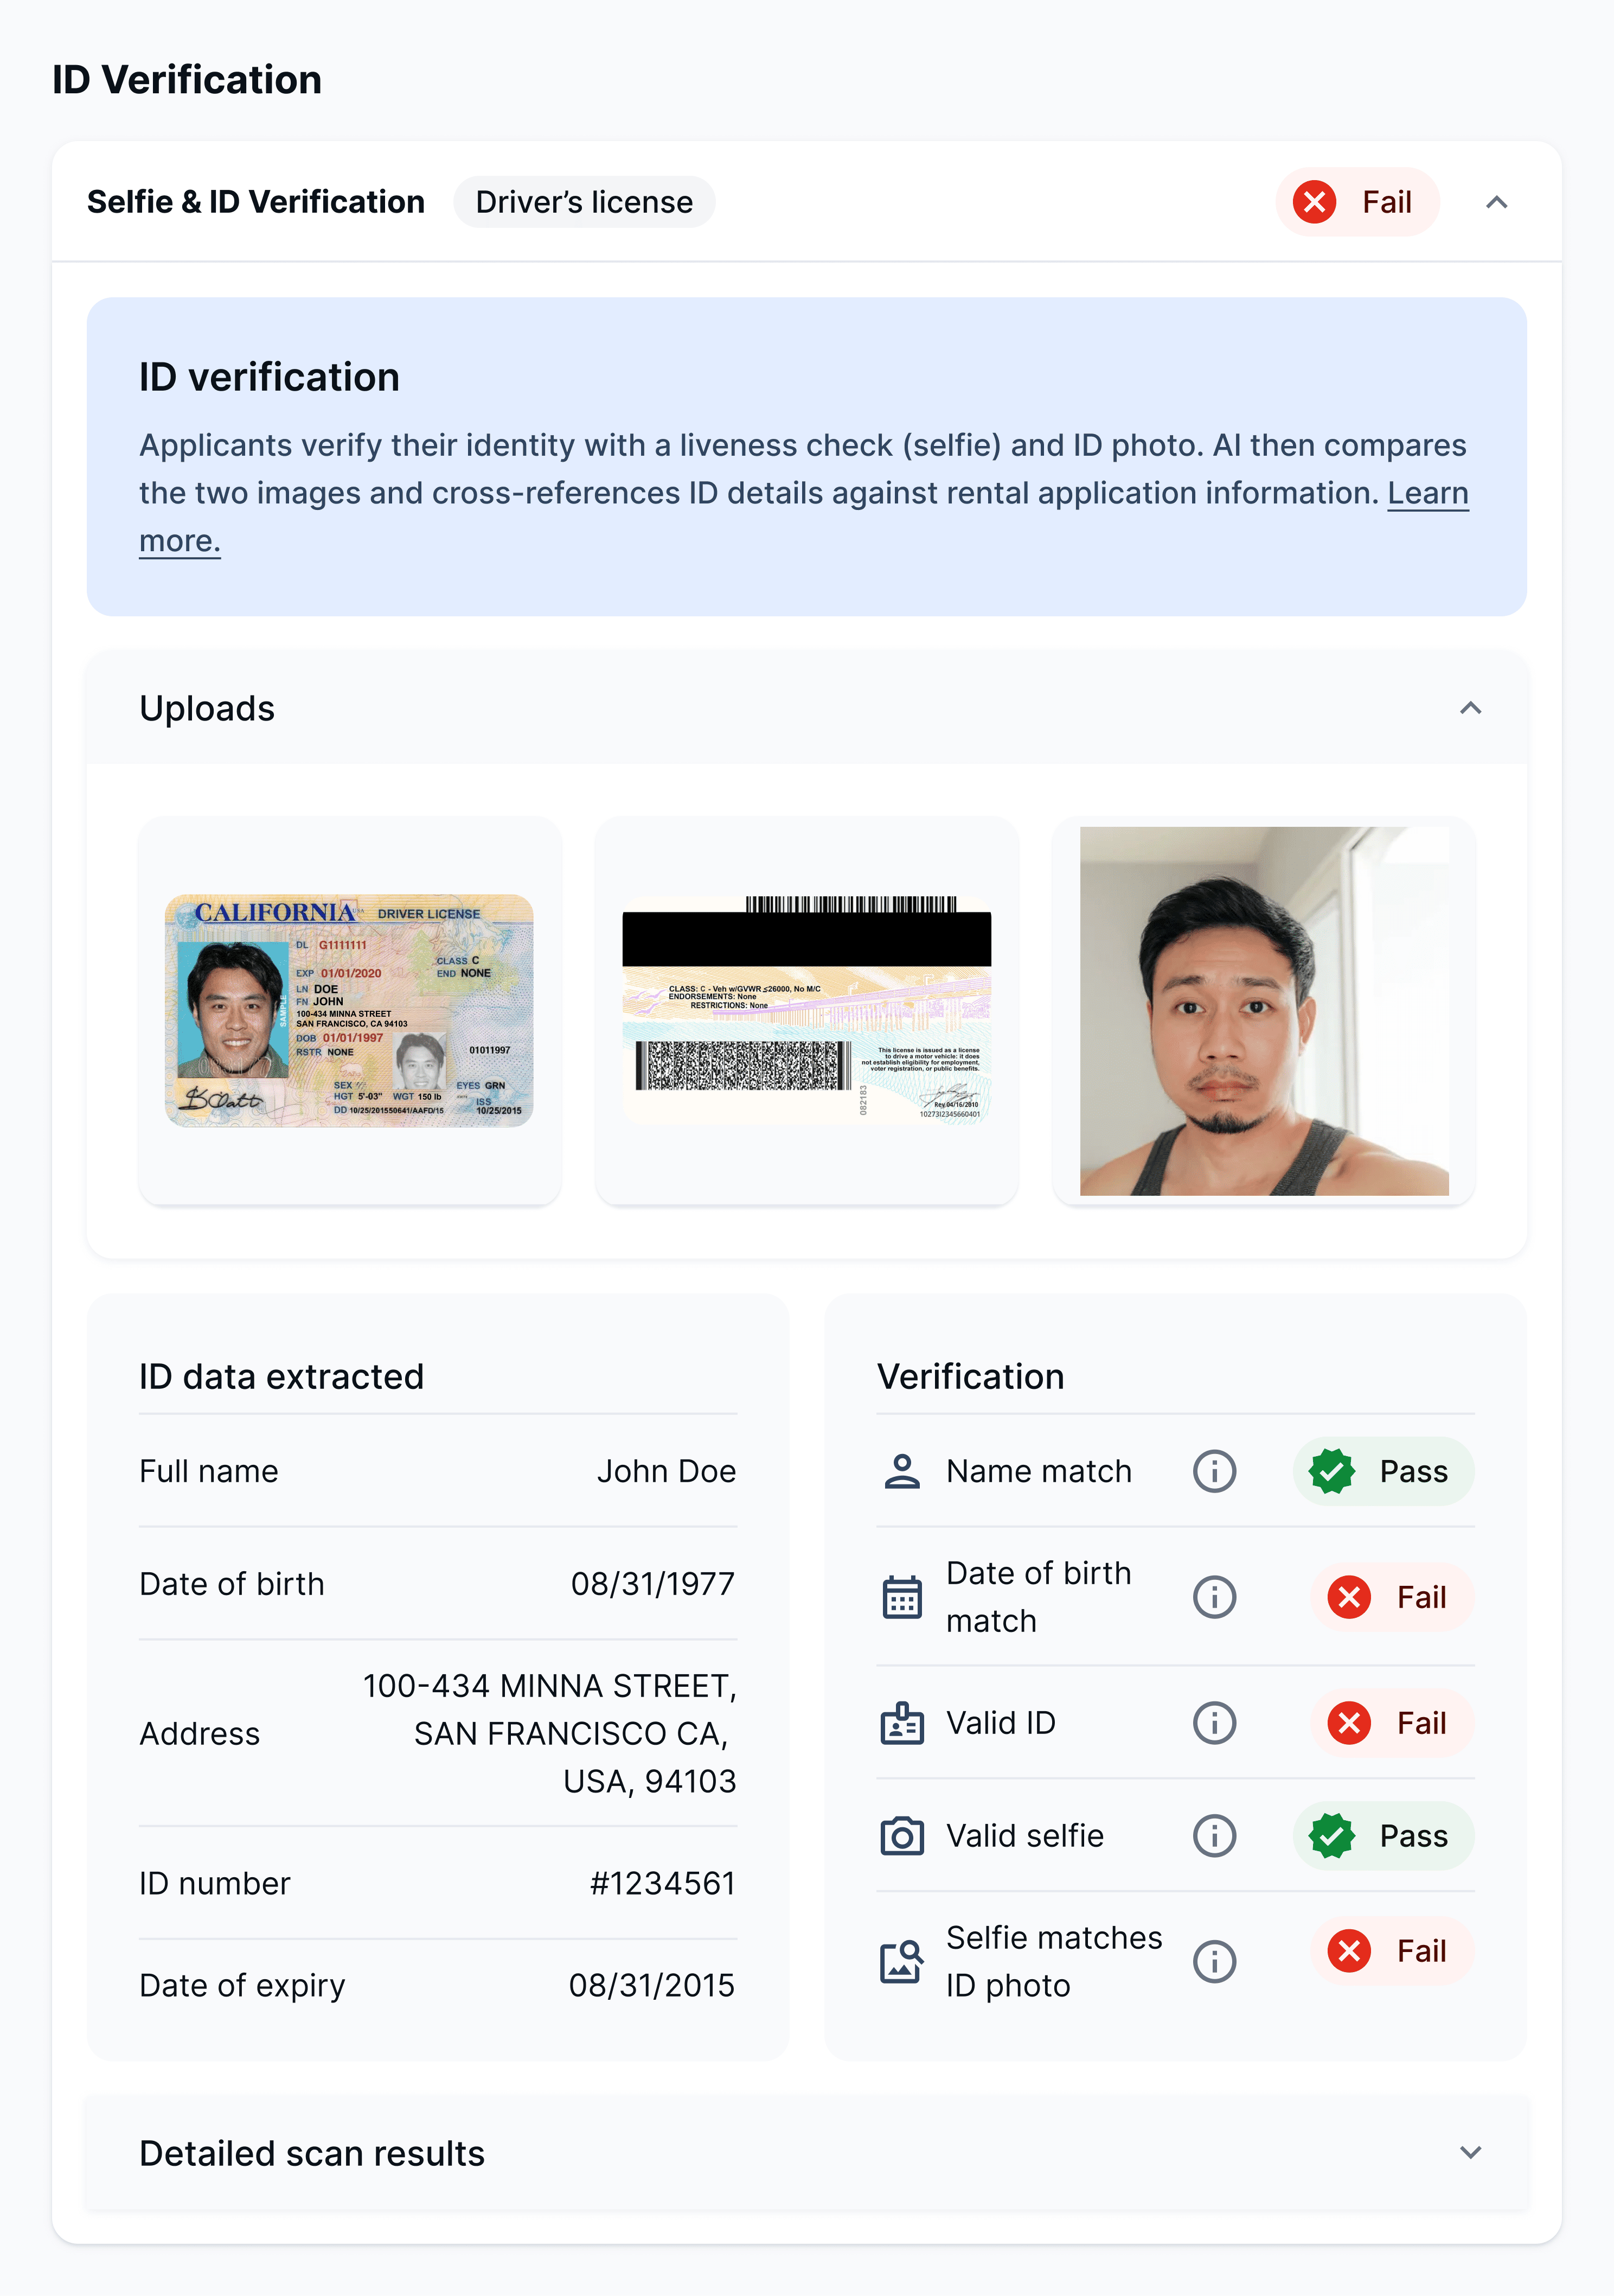Open the driver's license back image
Viewport: 1614px width, 2296px height.
(806, 1011)
